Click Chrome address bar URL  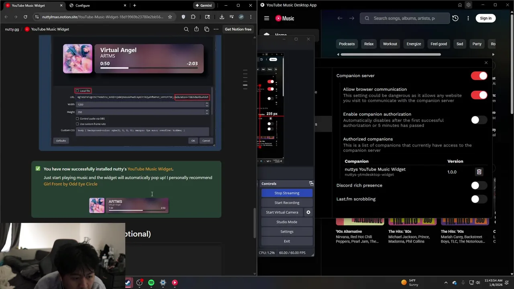point(102,17)
